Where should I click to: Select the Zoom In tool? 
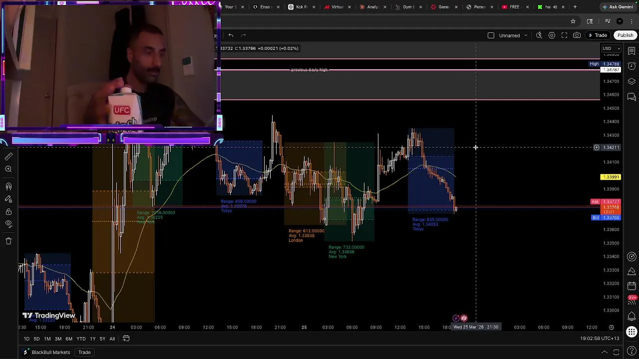[x=8, y=170]
